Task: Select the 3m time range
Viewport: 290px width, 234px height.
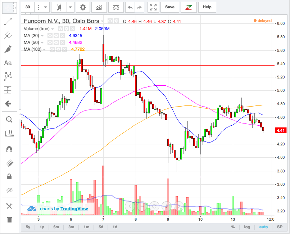Action: pyautogui.click(x=71, y=227)
